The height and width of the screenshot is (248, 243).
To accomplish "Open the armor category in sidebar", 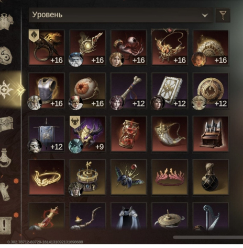I will (7, 21).
